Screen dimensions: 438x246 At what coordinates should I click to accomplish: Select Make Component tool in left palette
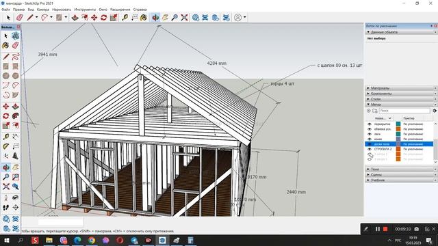click(15, 36)
